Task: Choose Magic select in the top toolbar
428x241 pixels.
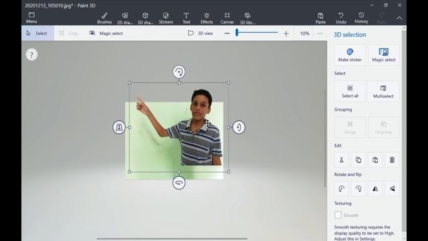Action: 106,33
